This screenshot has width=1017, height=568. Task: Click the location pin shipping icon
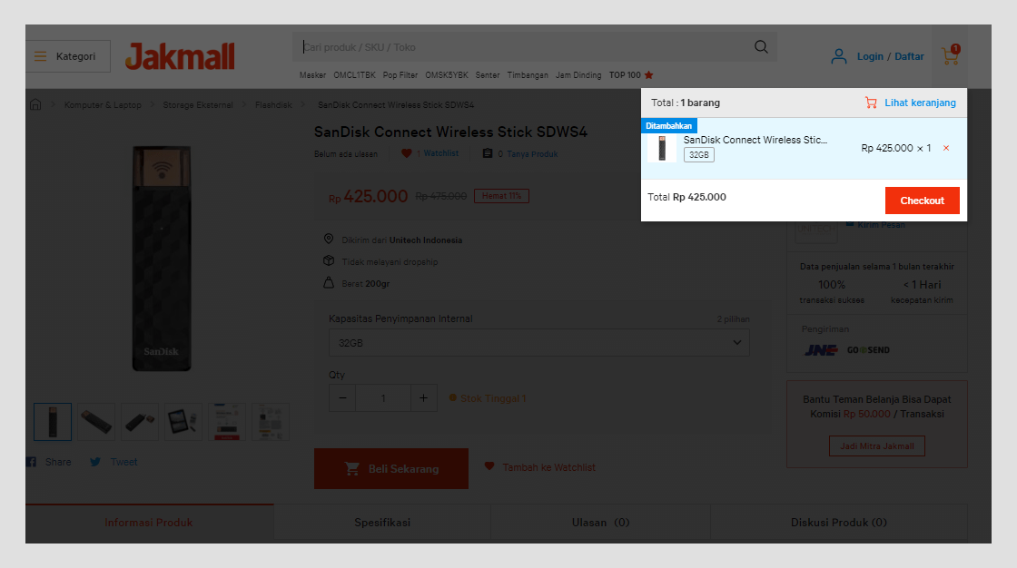coord(329,240)
